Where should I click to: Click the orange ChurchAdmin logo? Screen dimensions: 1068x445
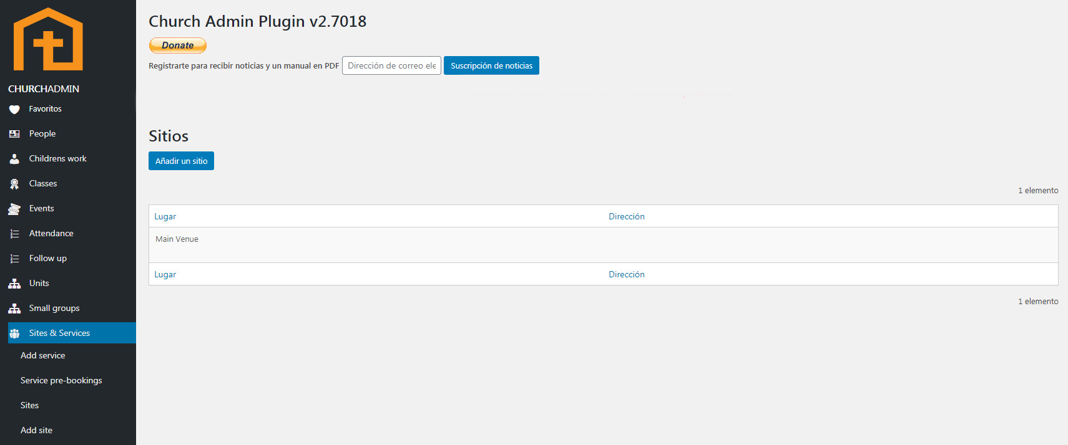coord(48,39)
